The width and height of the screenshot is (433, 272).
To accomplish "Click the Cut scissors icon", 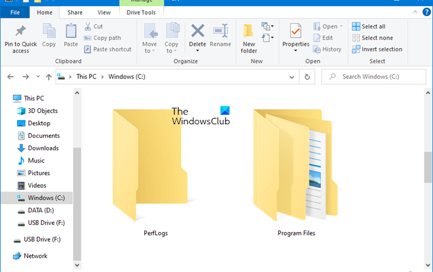I will 88,27.
